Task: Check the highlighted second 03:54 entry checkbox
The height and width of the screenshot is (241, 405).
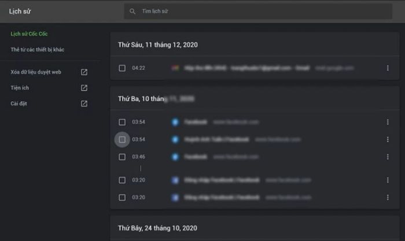Action: [x=122, y=139]
